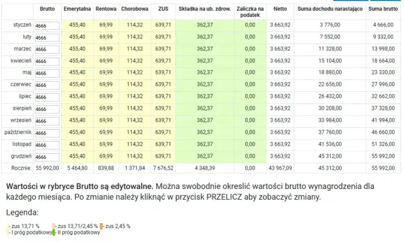The width and height of the screenshot is (404, 242).
Task: Click maj cumulative income 18 880,00
Action: (x=330, y=72)
